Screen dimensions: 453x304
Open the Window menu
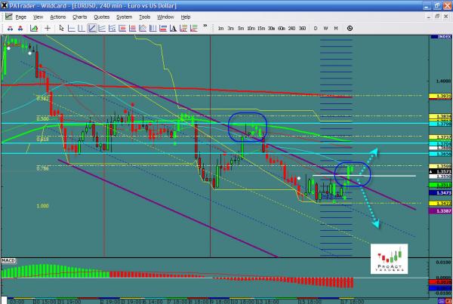[x=165, y=17]
